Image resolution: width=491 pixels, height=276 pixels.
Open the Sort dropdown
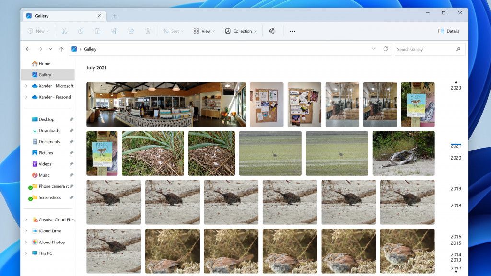coord(173,31)
